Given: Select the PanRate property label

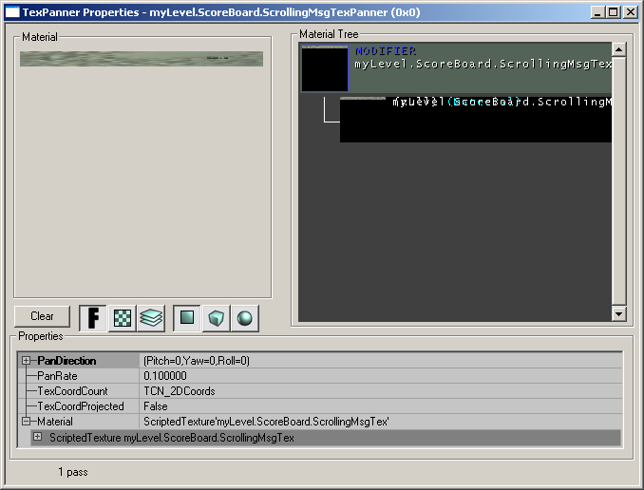Looking at the screenshot, I should click(x=57, y=376).
